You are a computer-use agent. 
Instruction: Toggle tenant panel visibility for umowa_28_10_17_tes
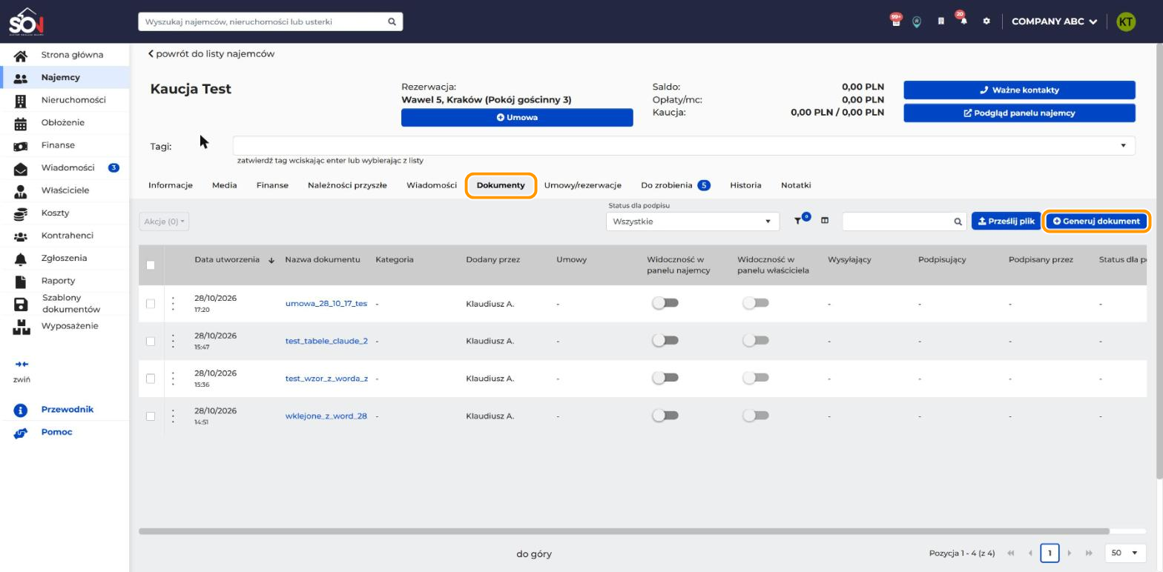pyautogui.click(x=665, y=303)
